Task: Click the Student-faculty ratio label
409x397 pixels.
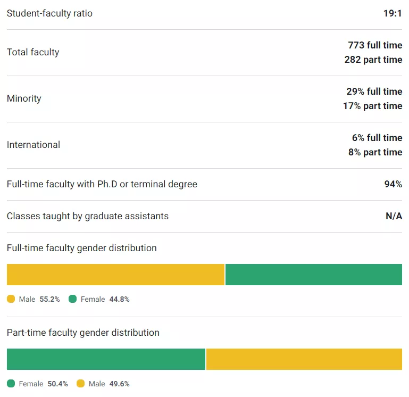Action: [49, 13]
